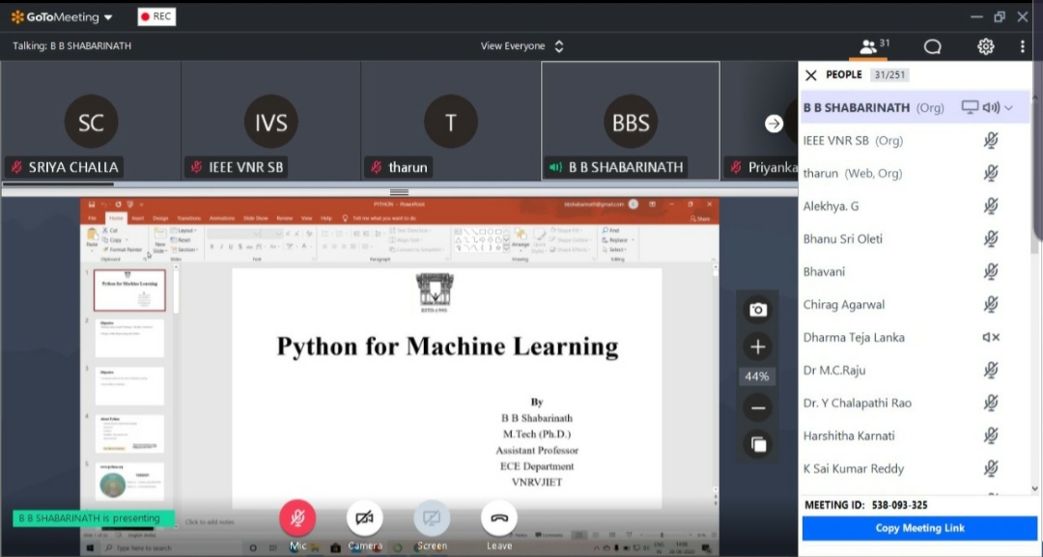Take a screenshot with camera icon
1043x557 pixels.
click(x=758, y=309)
